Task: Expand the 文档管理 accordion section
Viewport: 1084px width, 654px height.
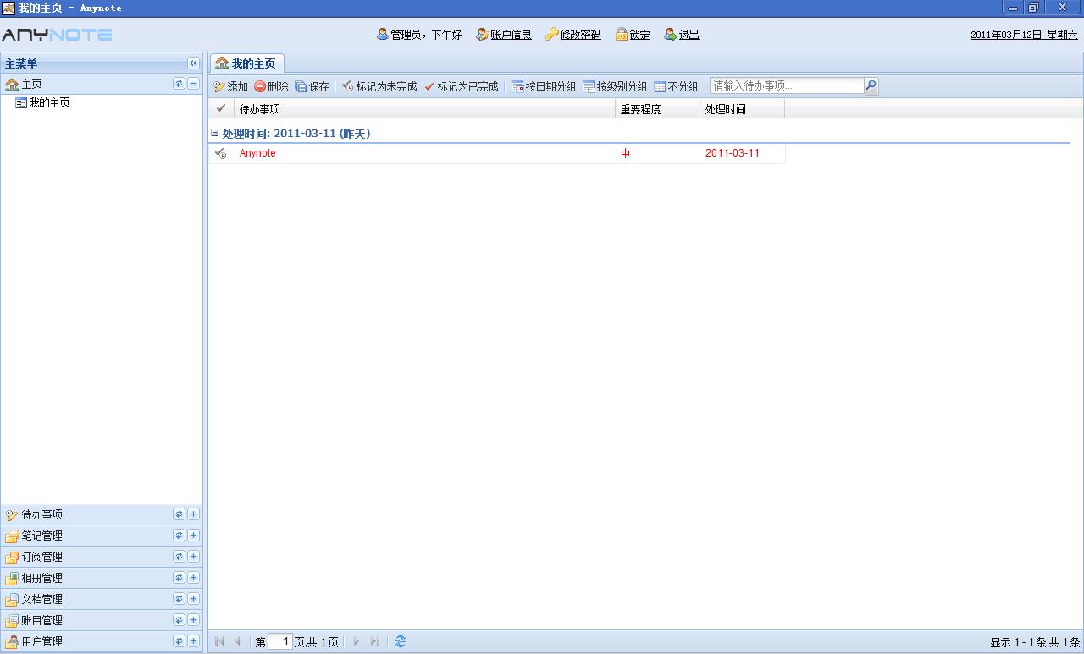Action: pyautogui.click(x=193, y=598)
